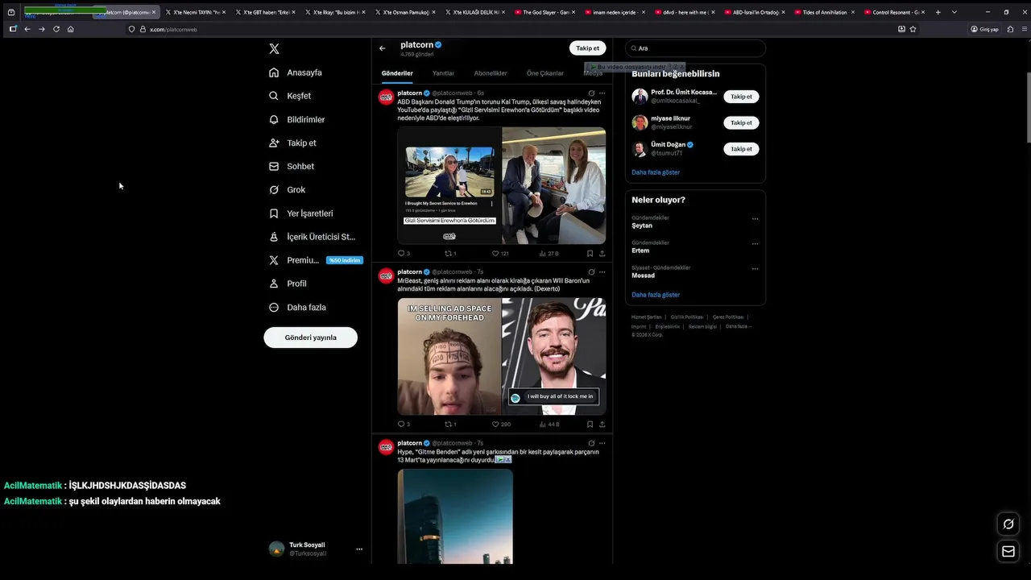The height and width of the screenshot is (580, 1031).
Task: Bookmark the Trump grandson post
Action: click(x=590, y=254)
